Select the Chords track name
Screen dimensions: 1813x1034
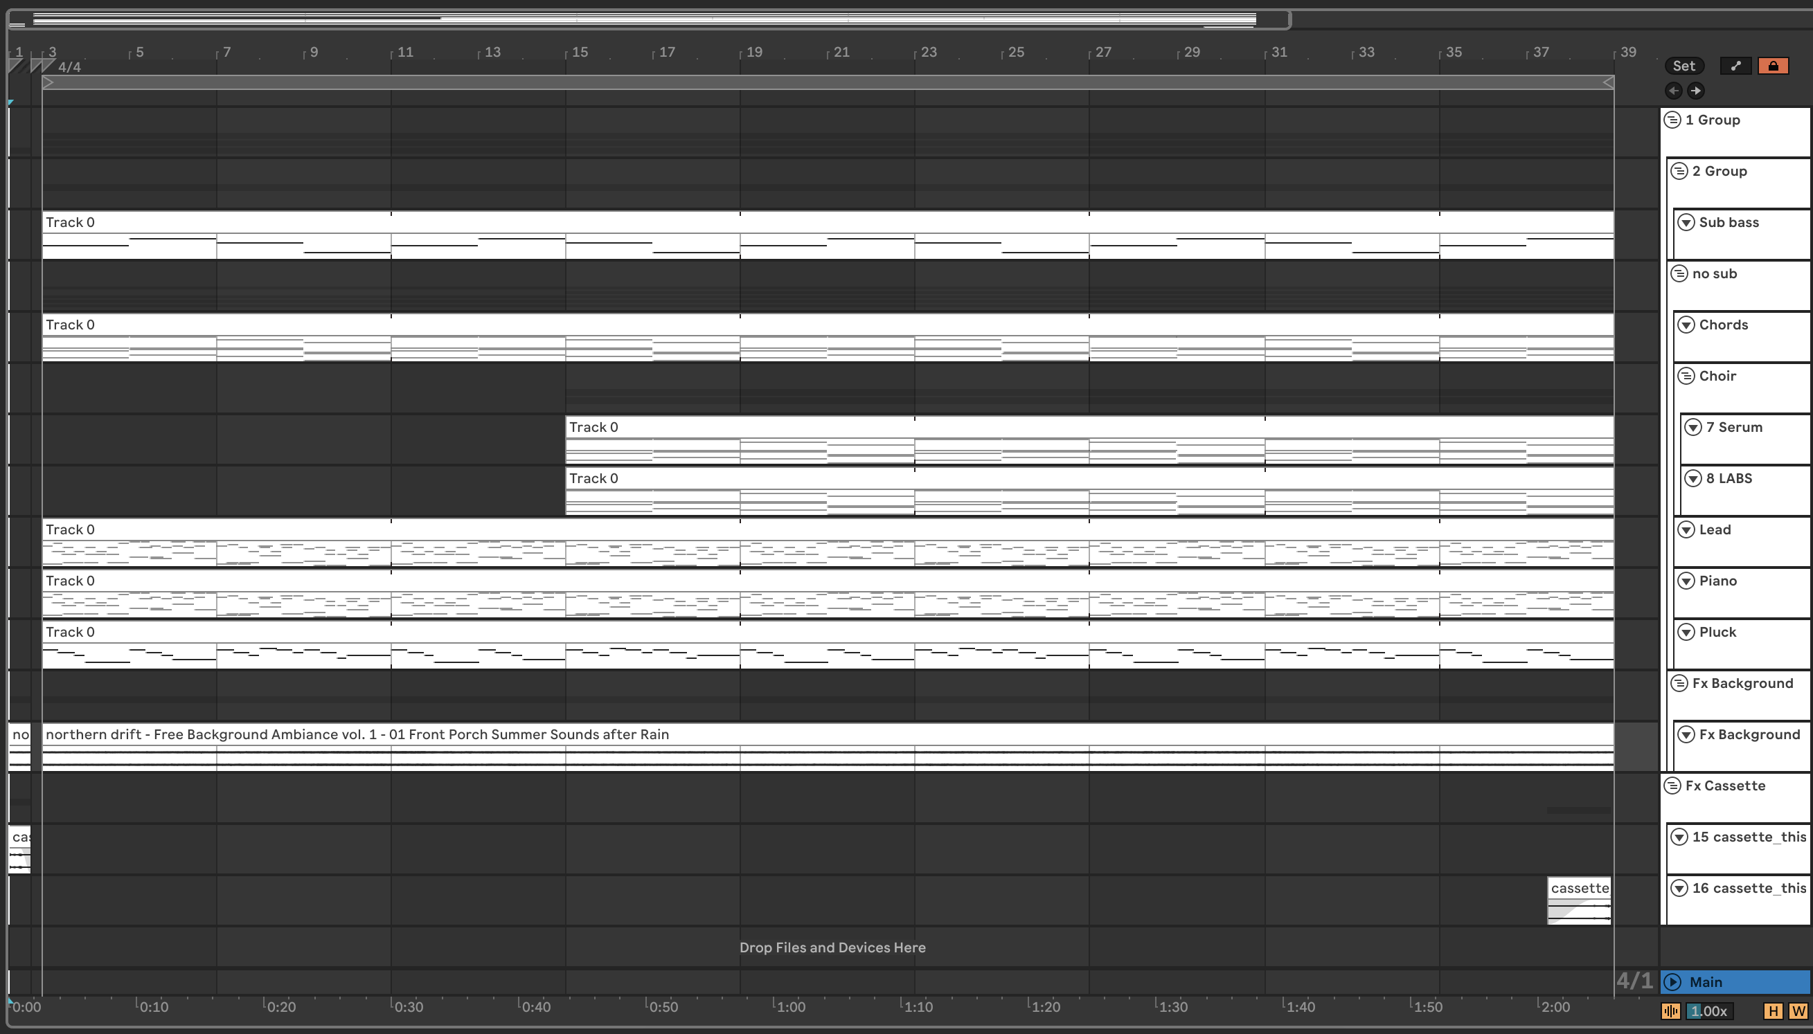(1724, 325)
